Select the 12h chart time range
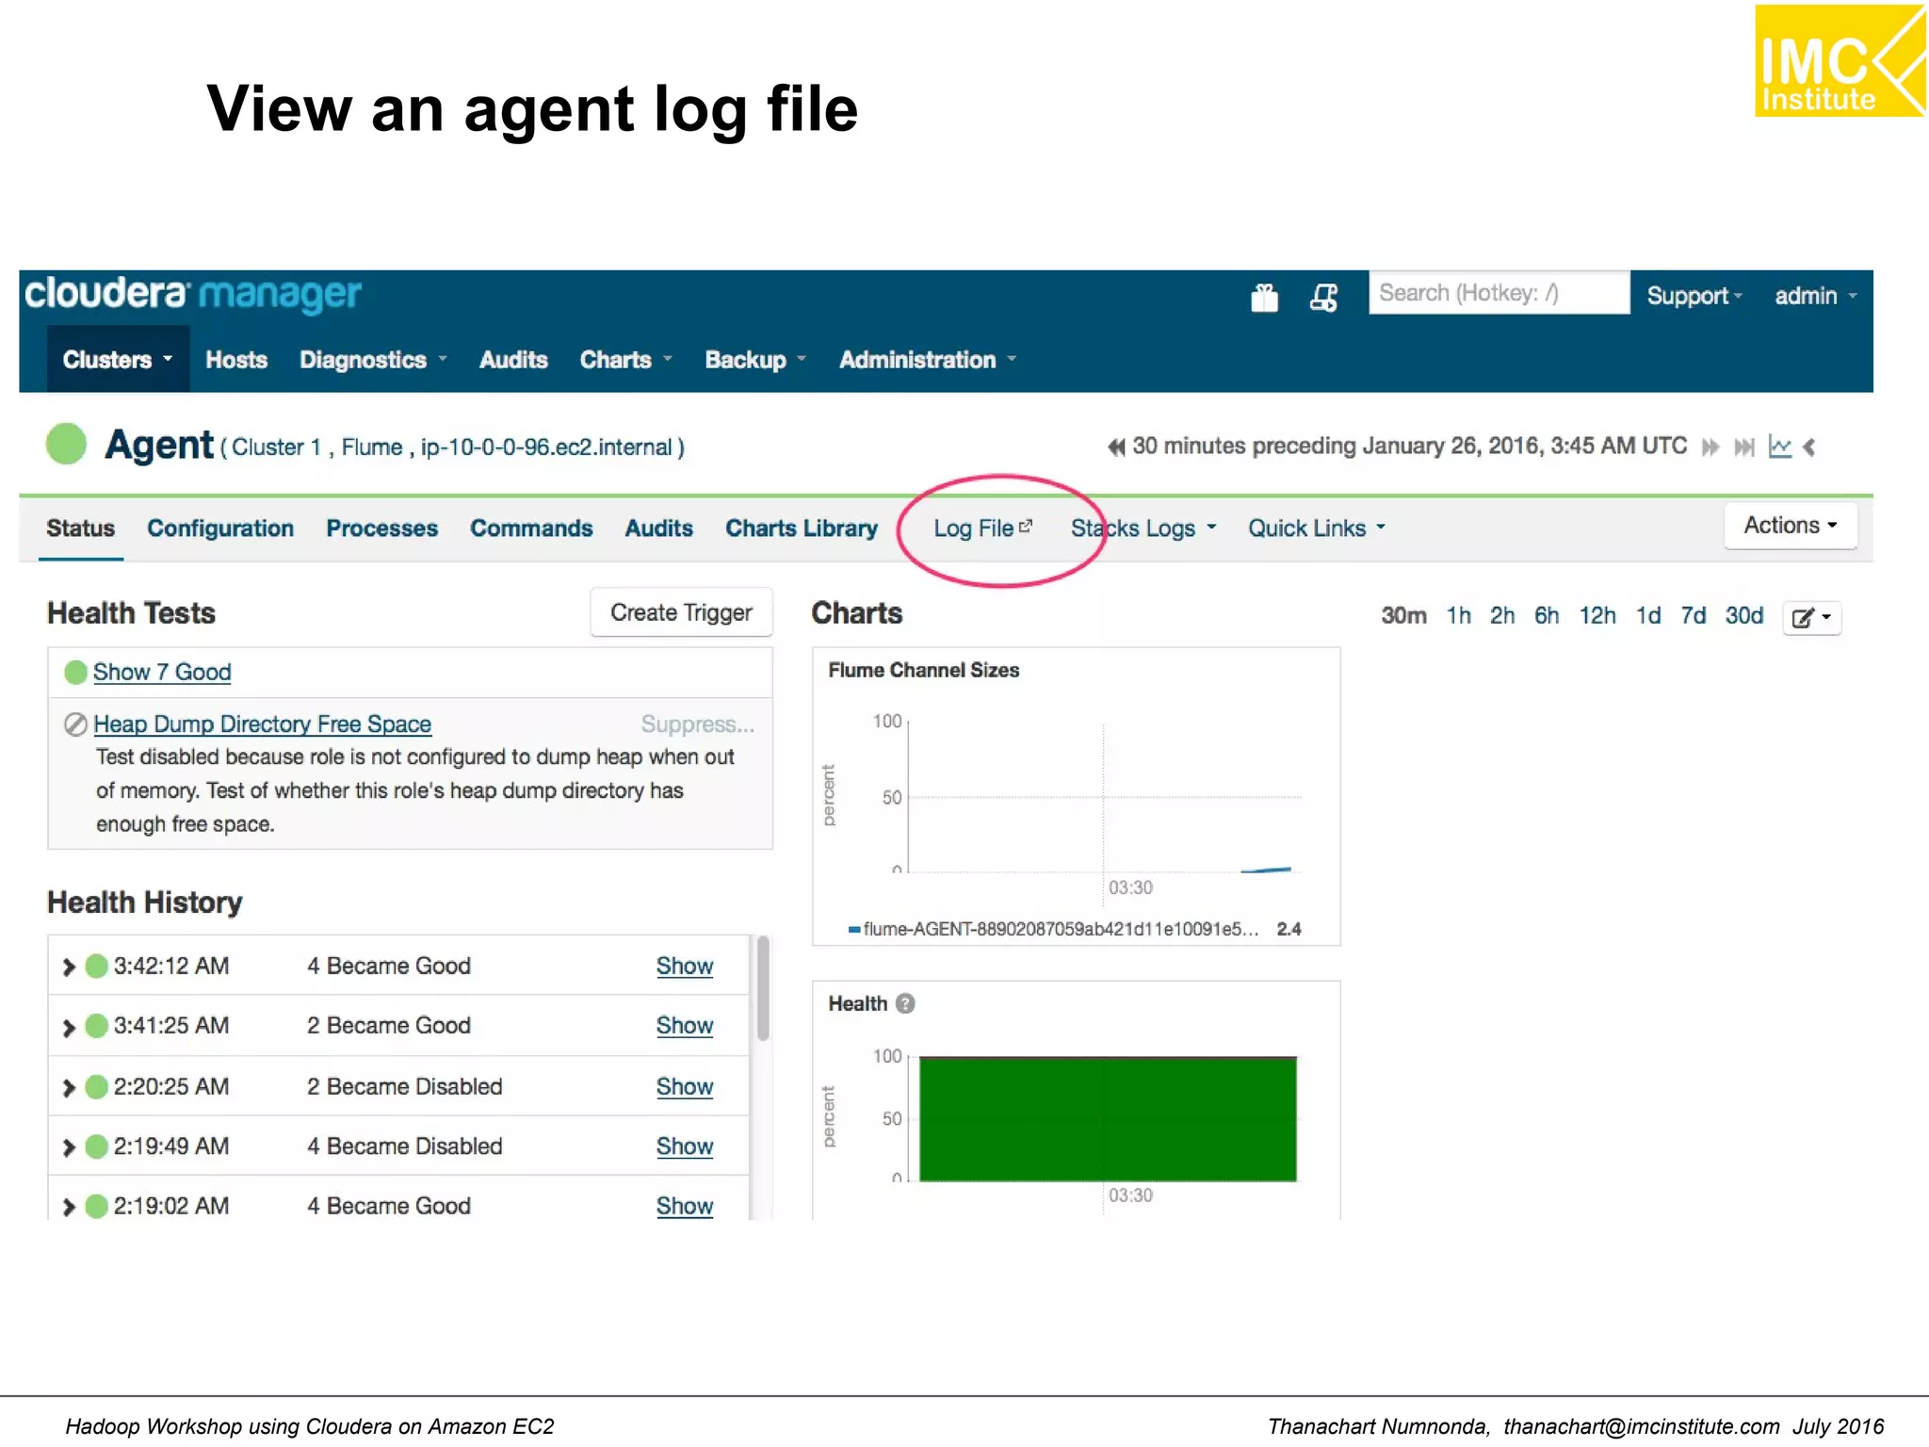This screenshot has width=1929, height=1447. point(1597,616)
